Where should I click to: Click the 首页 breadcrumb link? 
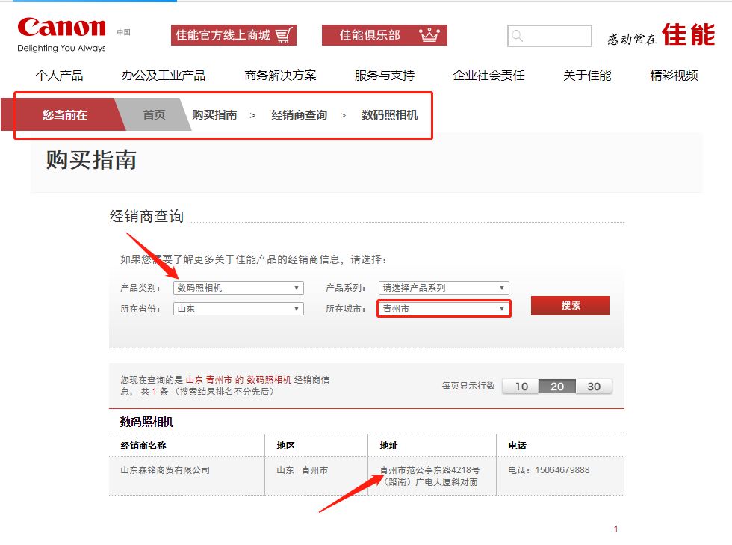[154, 115]
